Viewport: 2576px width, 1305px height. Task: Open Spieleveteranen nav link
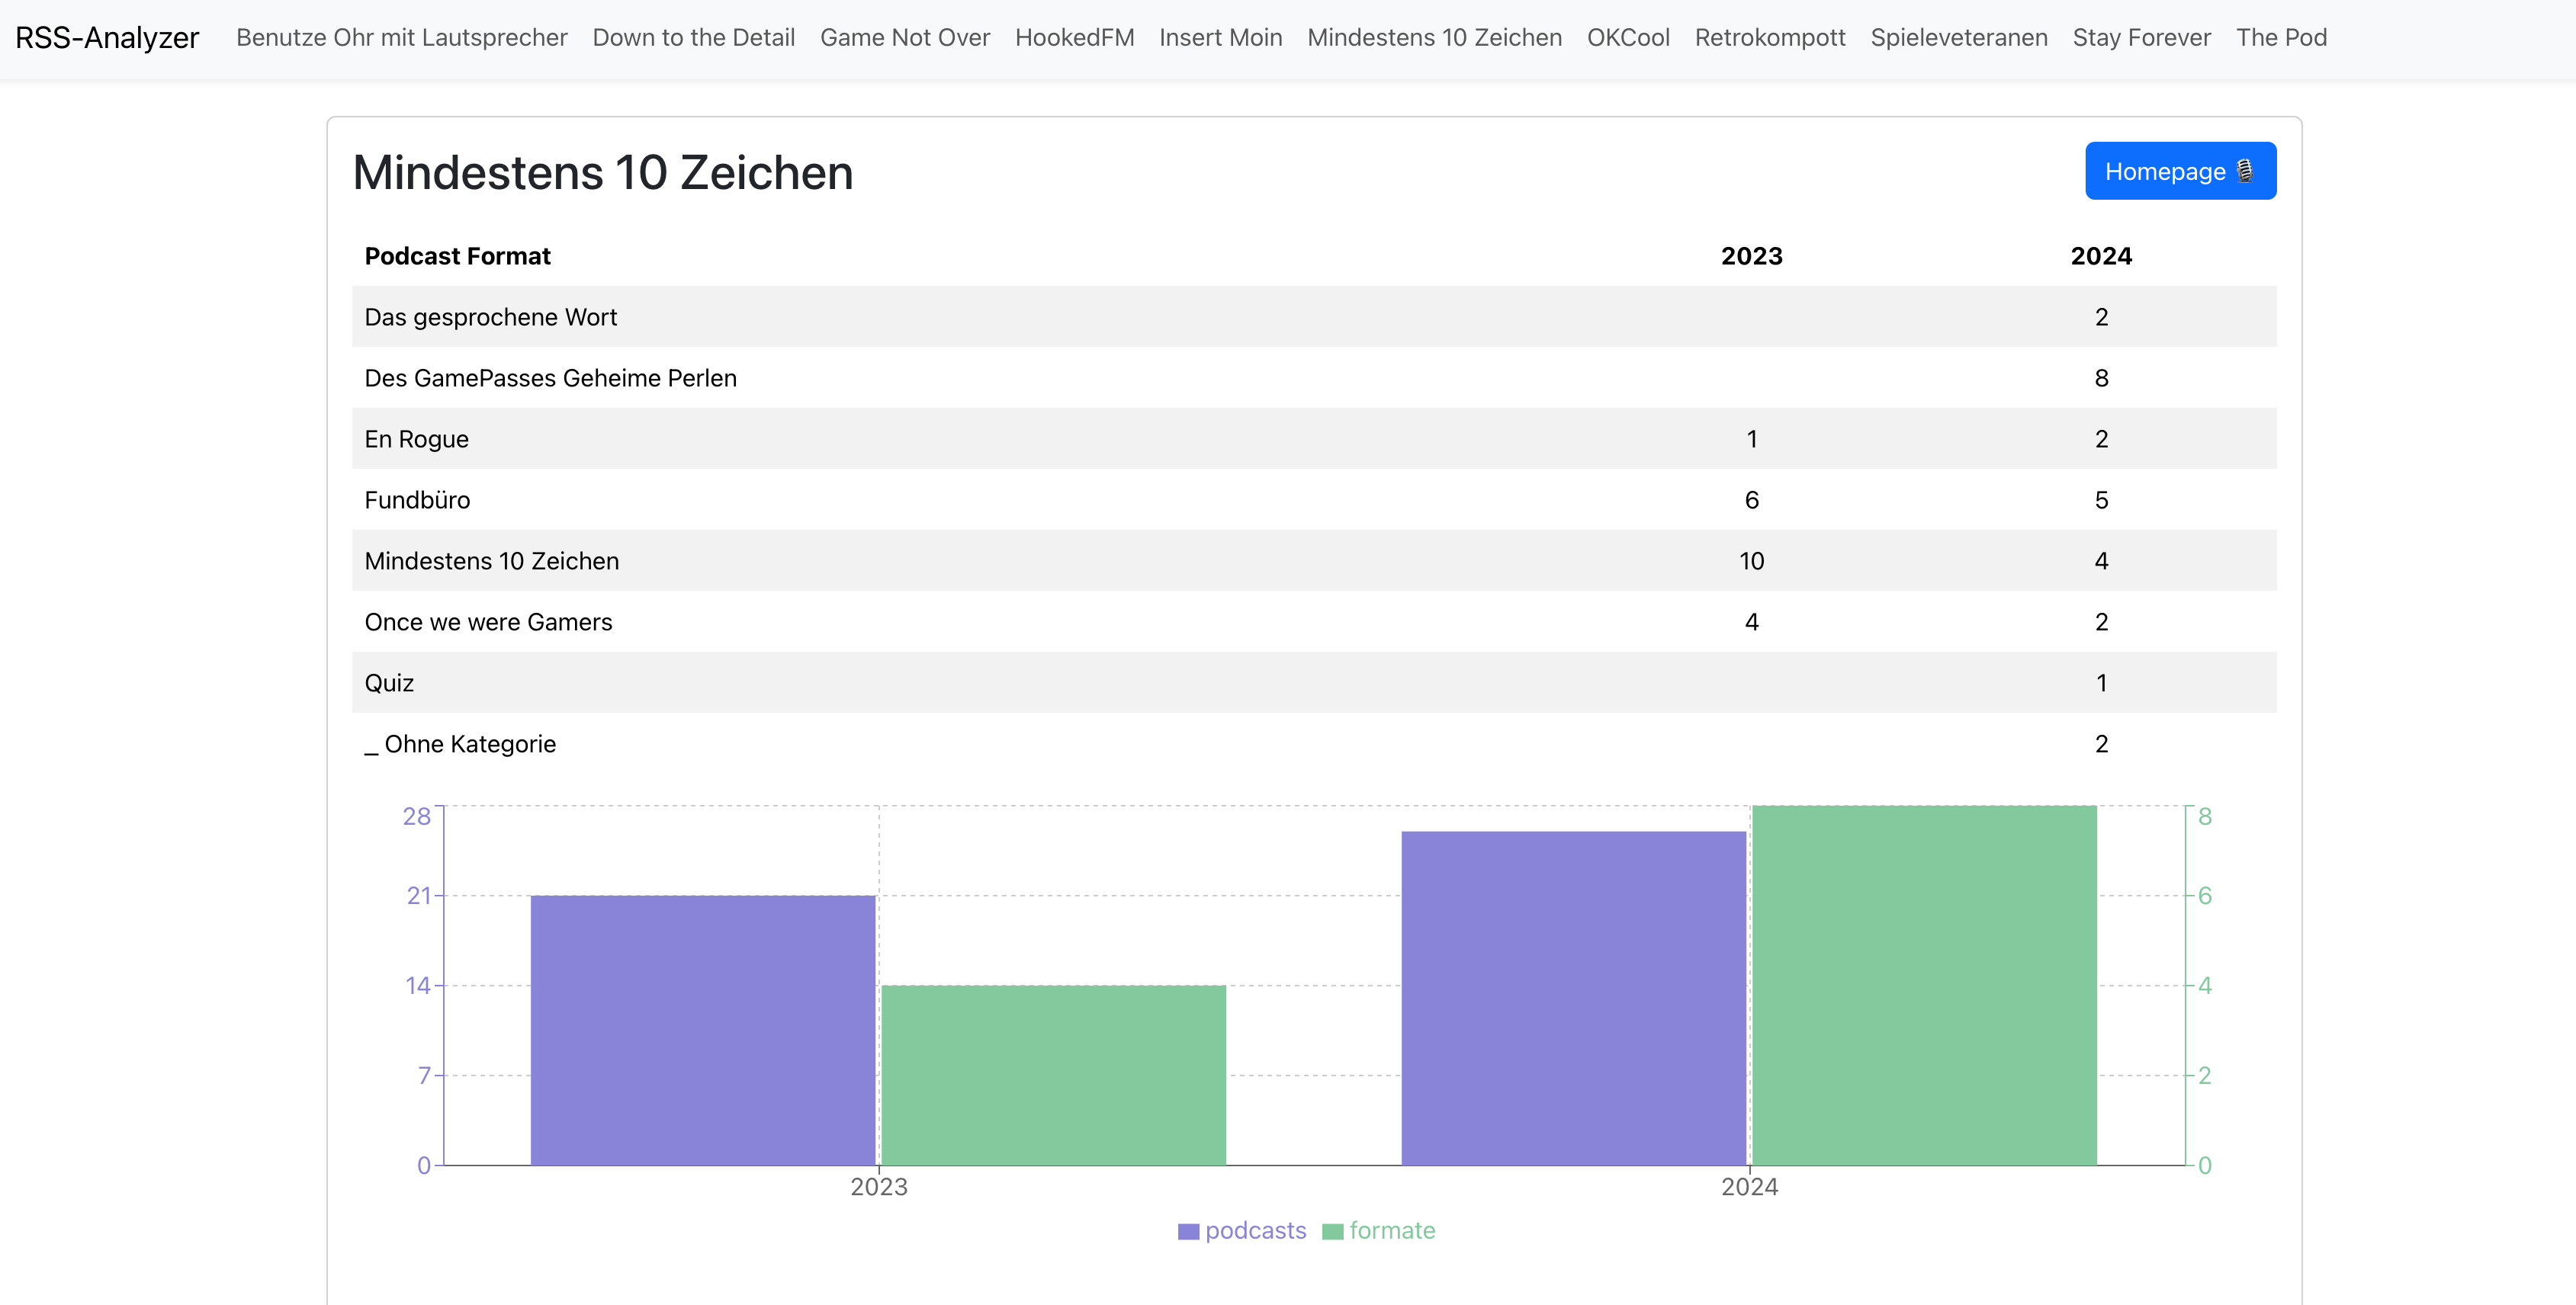(x=1958, y=38)
